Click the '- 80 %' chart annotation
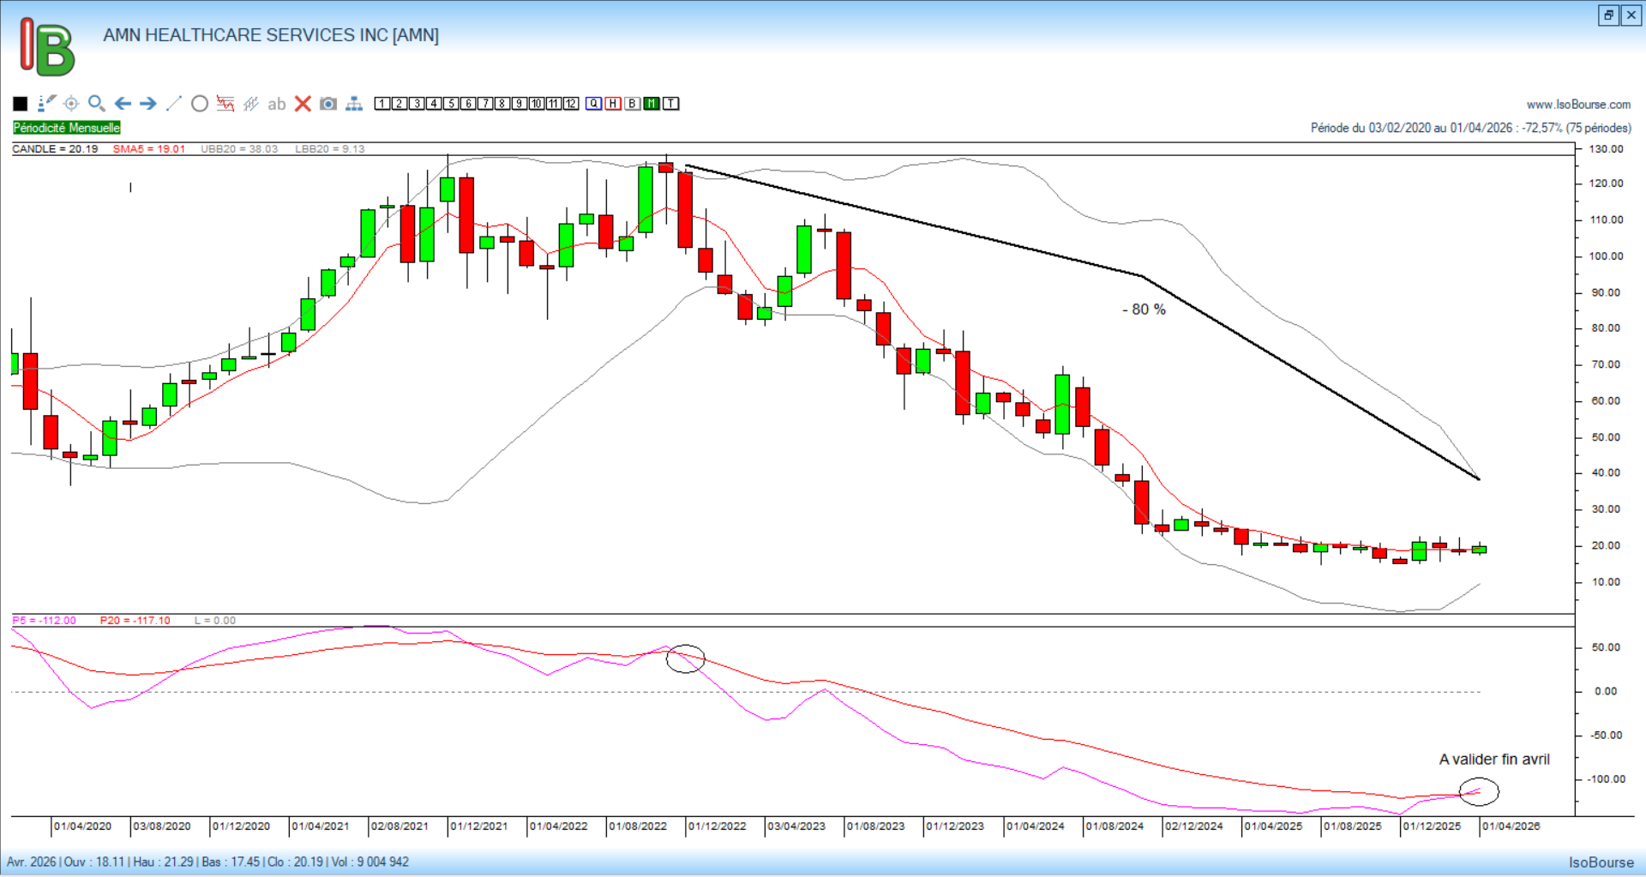 coord(1144,309)
